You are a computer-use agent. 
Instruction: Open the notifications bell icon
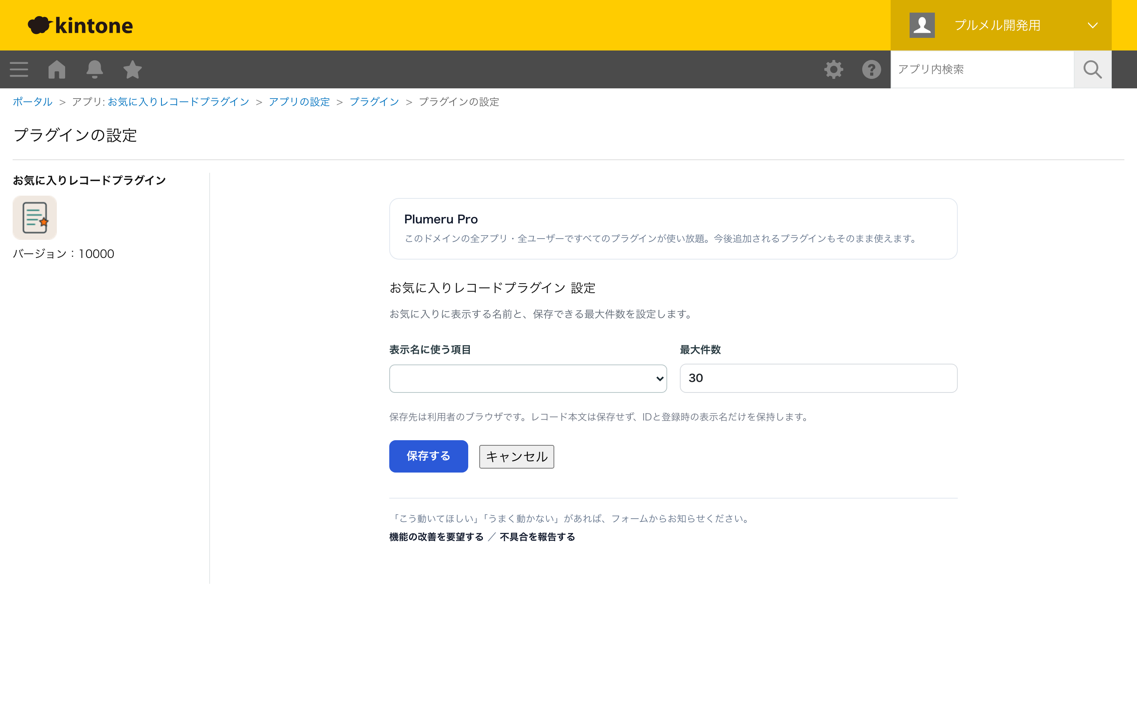pos(94,69)
